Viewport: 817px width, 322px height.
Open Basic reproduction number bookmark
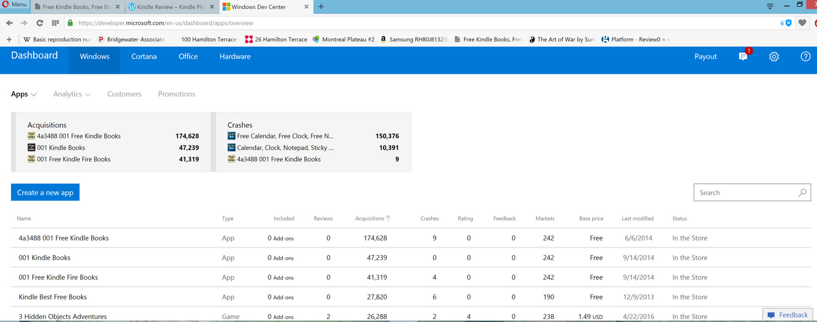[57, 39]
